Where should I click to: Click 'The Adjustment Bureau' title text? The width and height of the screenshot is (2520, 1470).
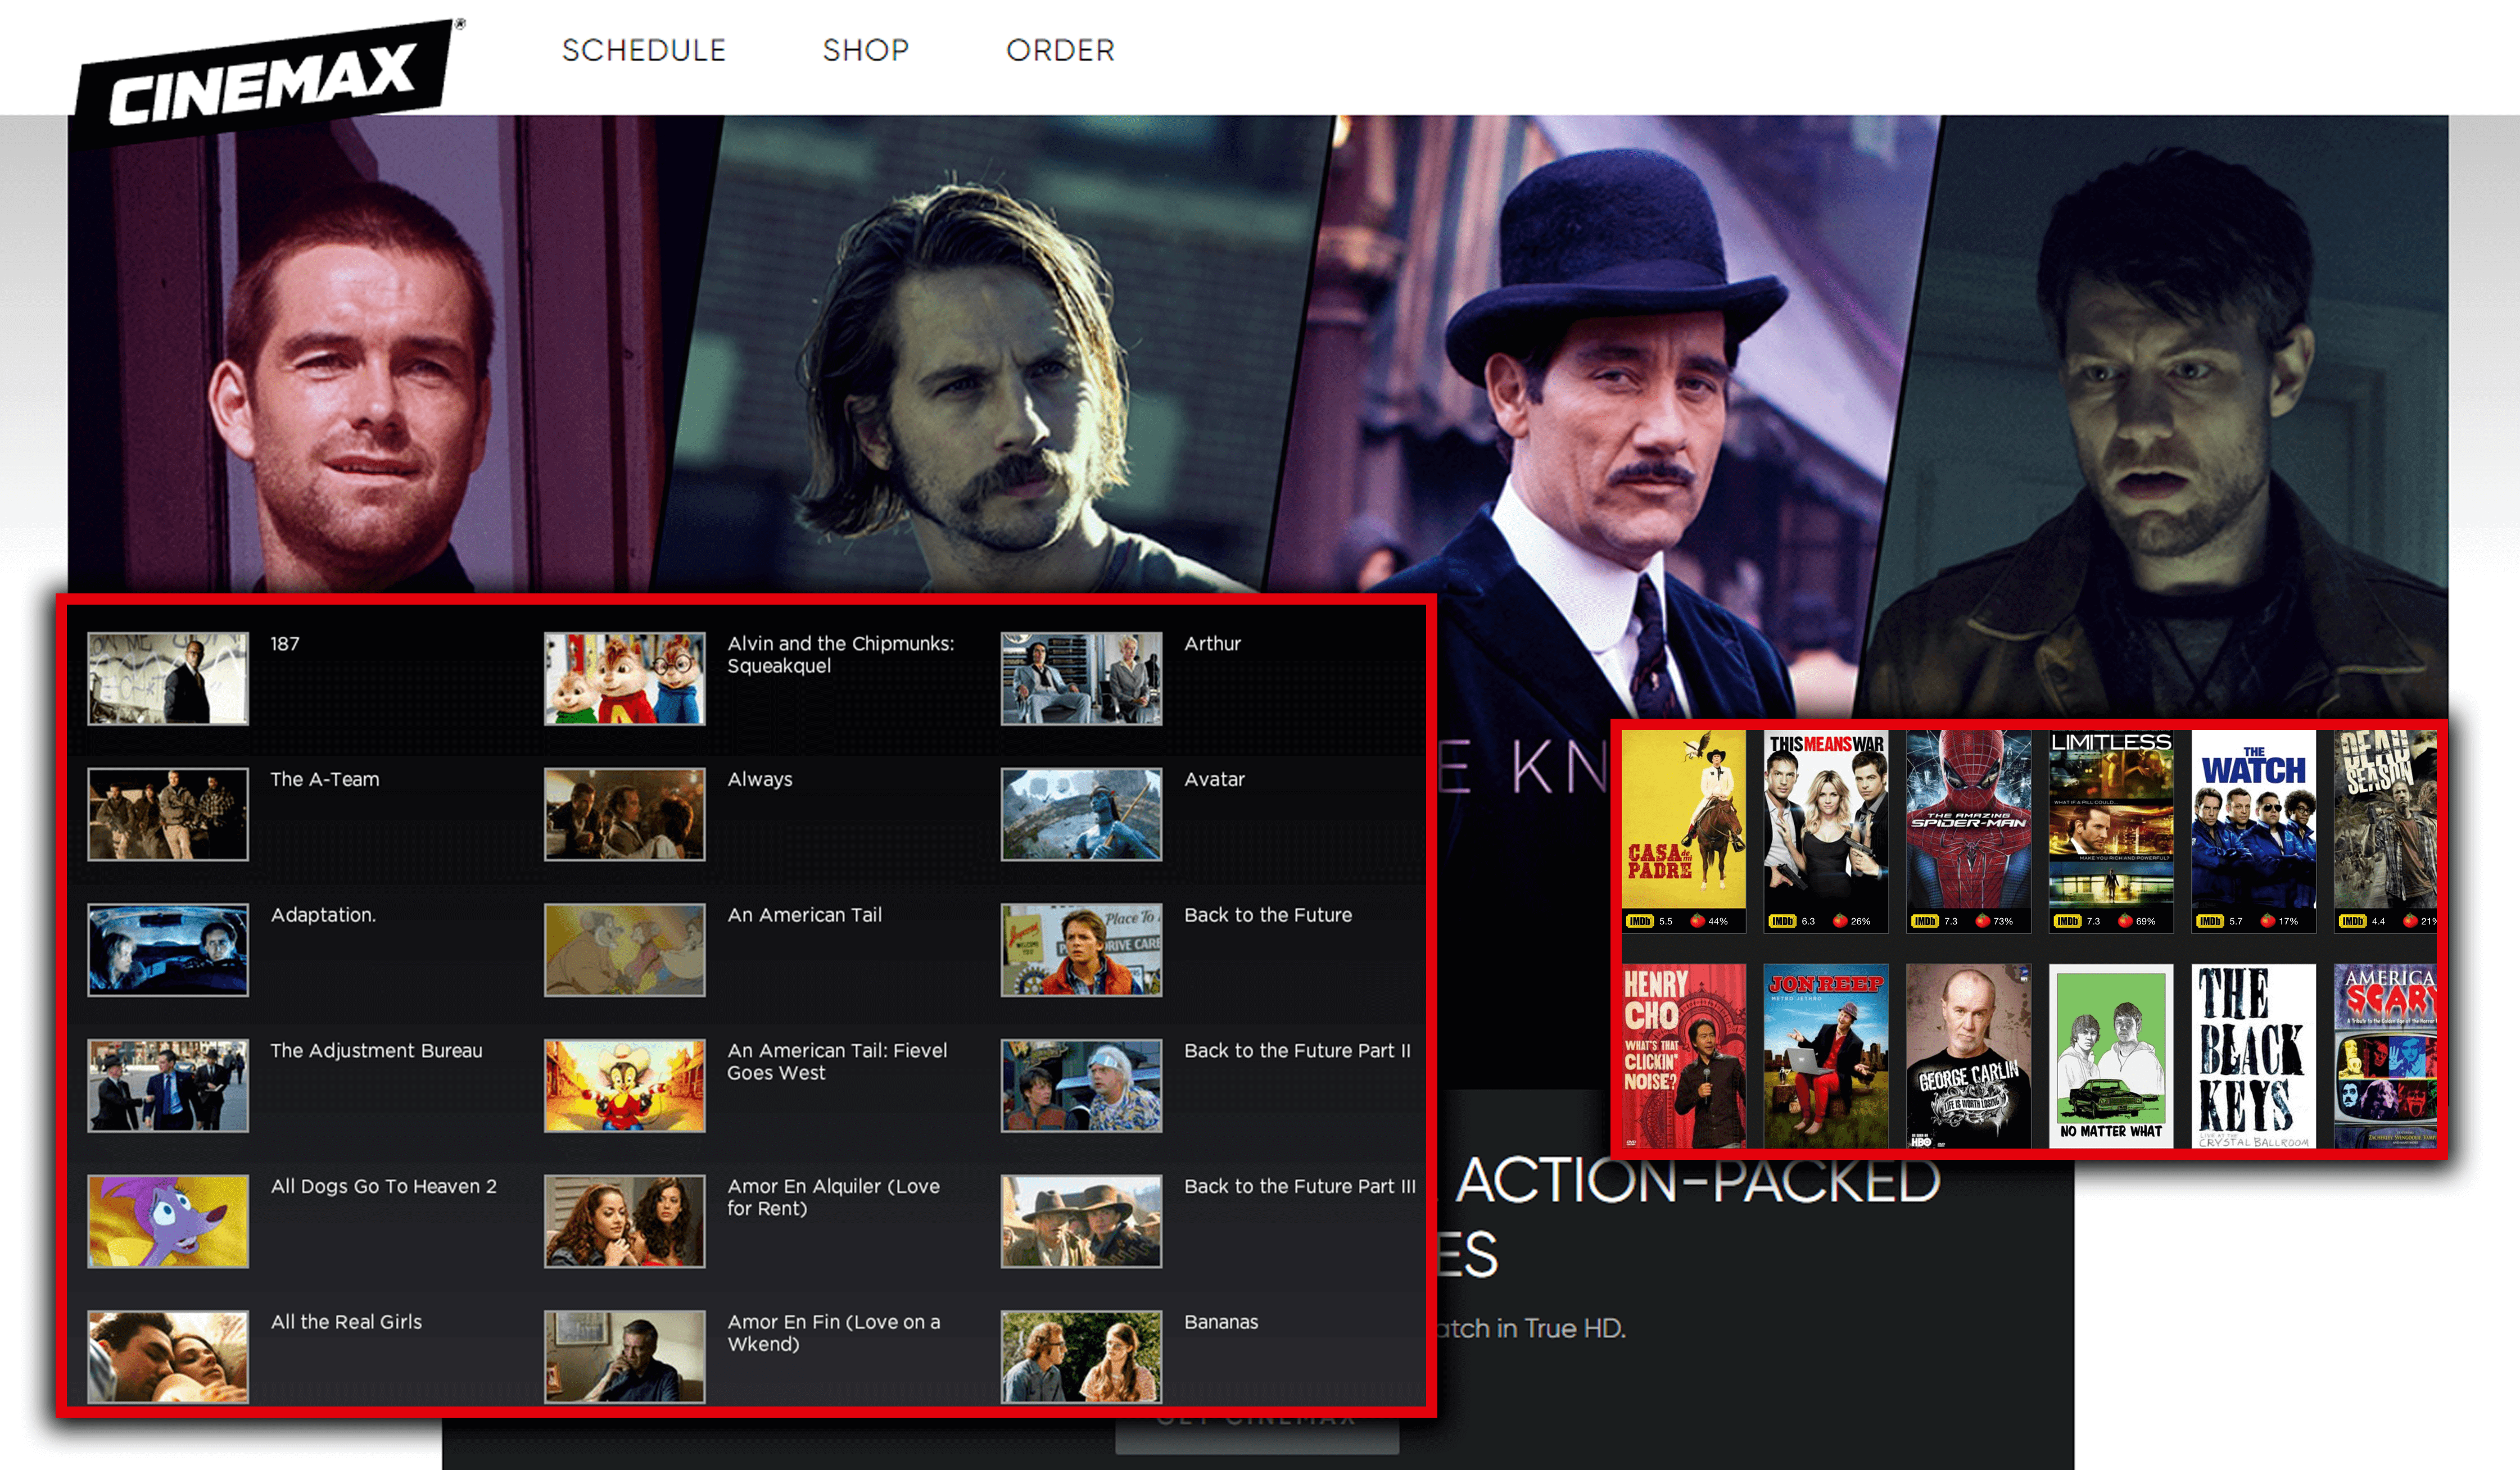pos(376,1051)
